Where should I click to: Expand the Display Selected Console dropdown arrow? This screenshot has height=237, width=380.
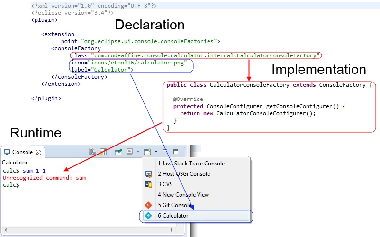[x=138, y=152]
